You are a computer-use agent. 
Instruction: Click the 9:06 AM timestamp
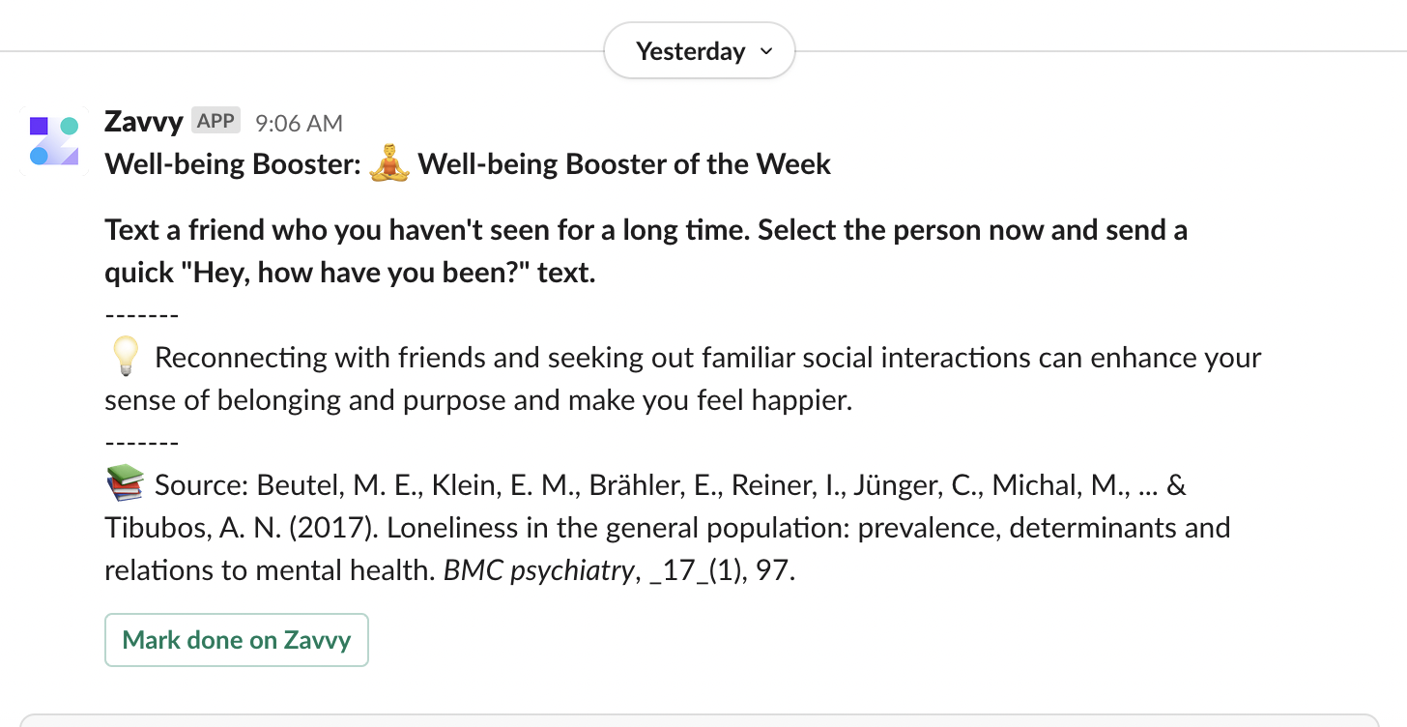299,123
